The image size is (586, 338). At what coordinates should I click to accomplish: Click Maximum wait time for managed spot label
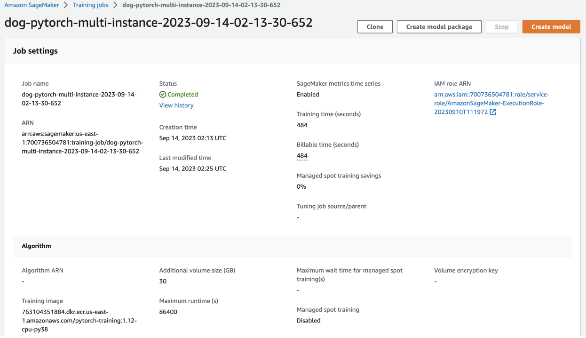[350, 275]
